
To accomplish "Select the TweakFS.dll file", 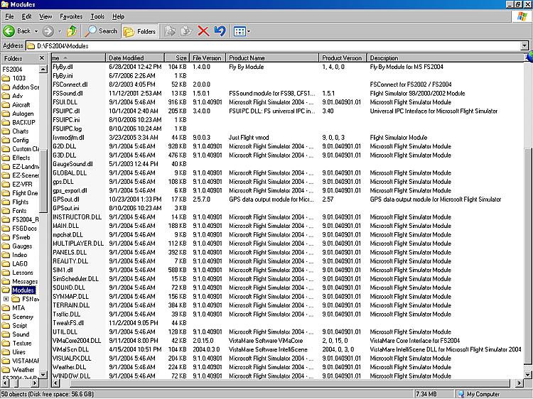I will (68, 322).
